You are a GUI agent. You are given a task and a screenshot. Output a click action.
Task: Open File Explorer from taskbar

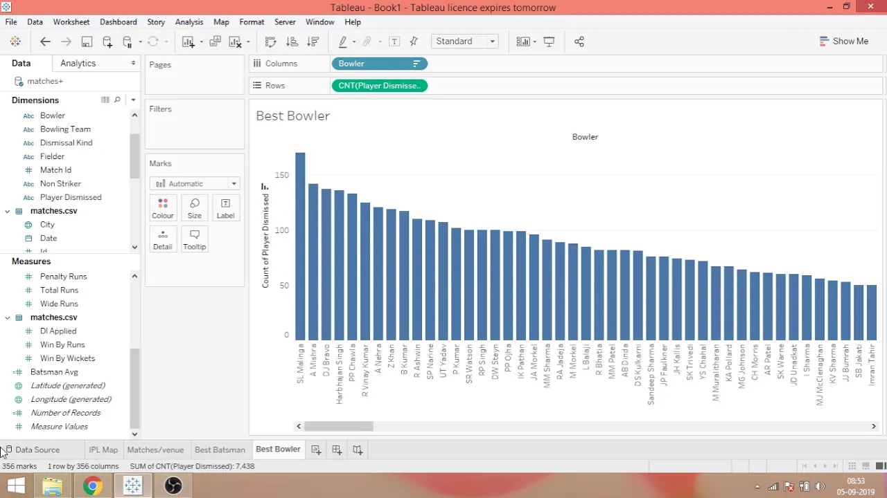point(53,486)
